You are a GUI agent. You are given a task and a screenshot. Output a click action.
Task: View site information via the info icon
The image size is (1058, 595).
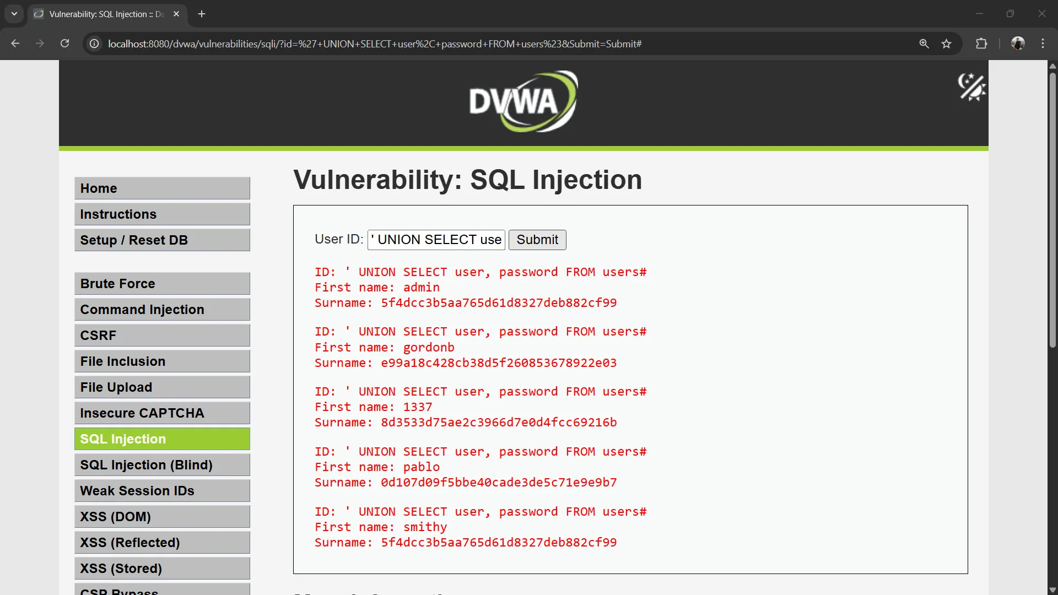coord(94,44)
